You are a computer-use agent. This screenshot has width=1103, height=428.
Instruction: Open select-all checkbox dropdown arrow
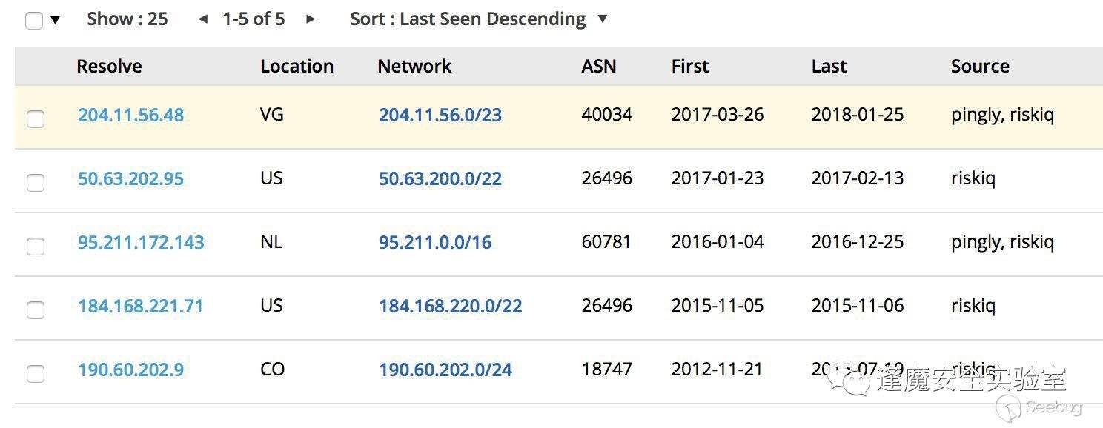tap(56, 21)
